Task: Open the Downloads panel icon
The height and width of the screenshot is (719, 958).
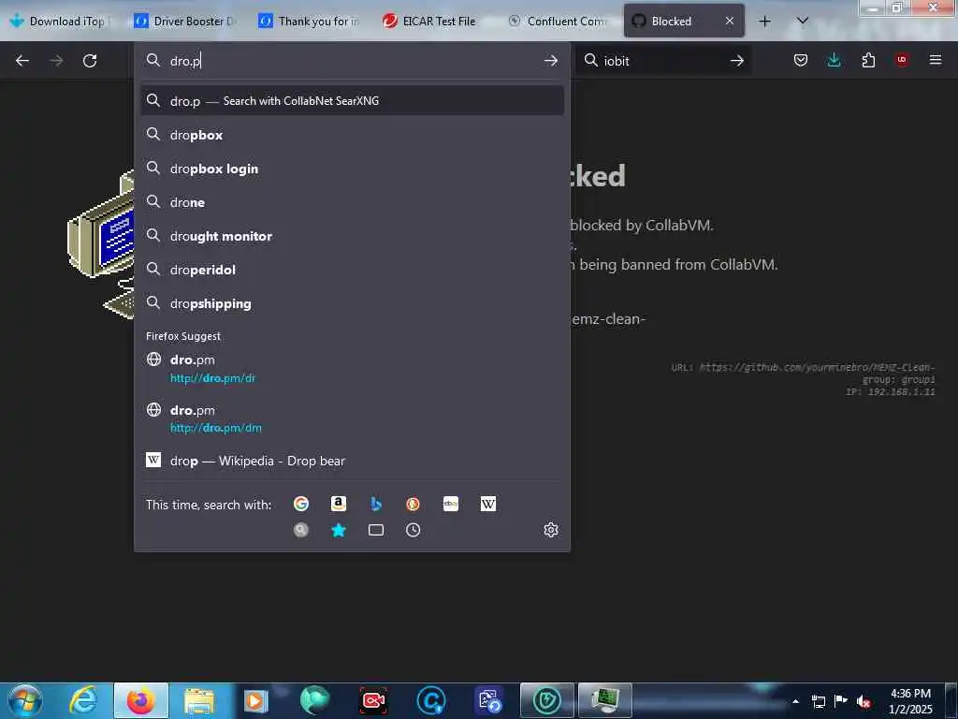Action: [x=834, y=60]
